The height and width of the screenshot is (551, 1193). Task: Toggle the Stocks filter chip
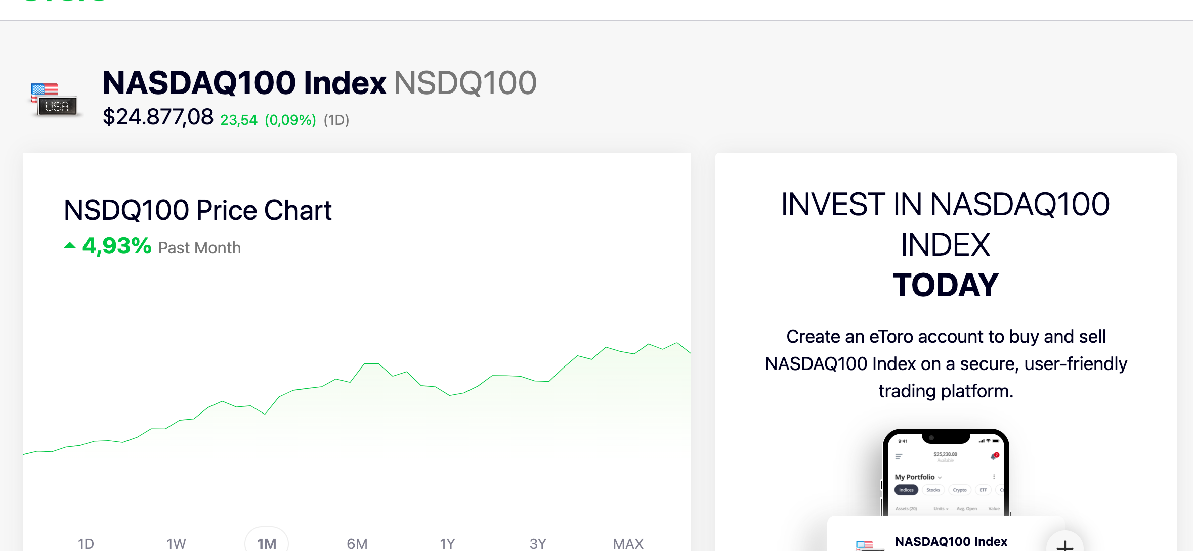(x=933, y=490)
